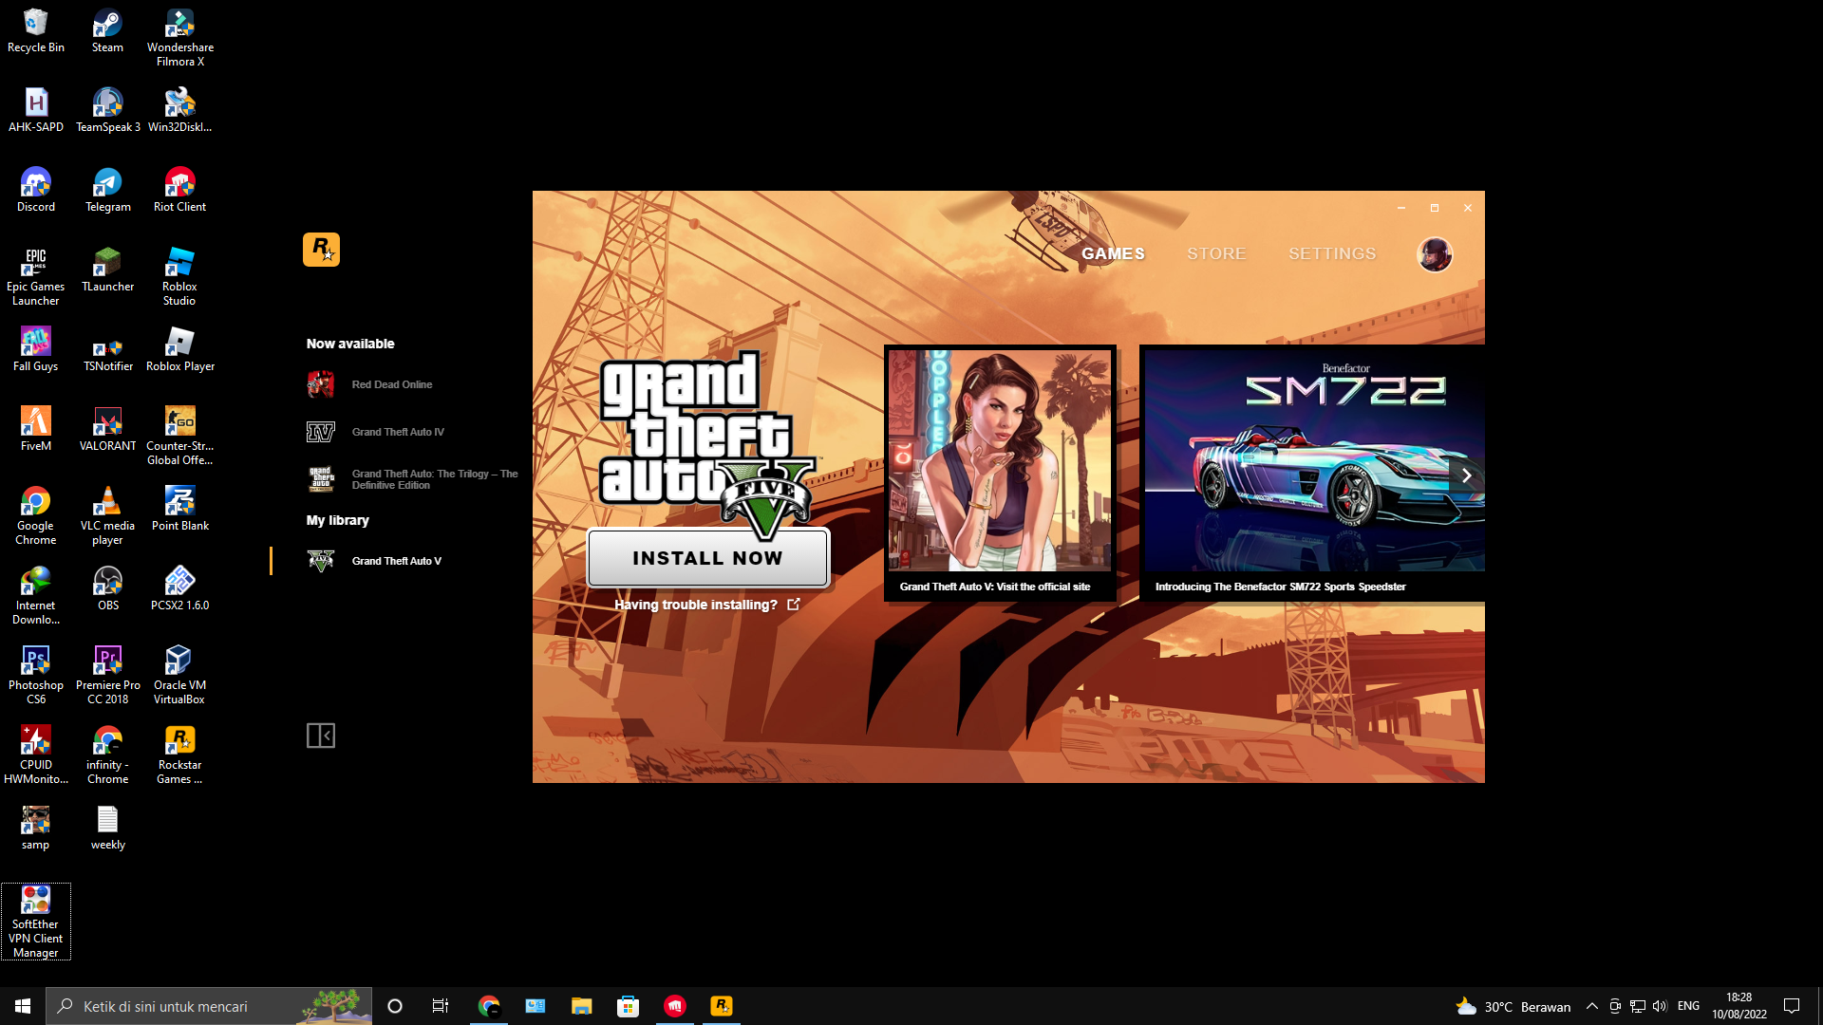
Task: Select the infinity - Chrome desktop shortcut
Action: [x=107, y=755]
